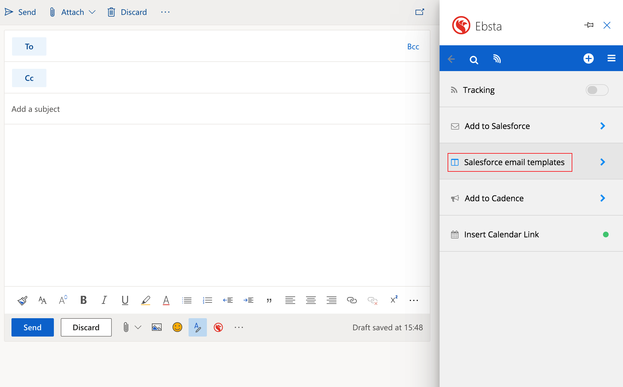Screen dimensions: 623x387
Task: Open the font color picker
Action: click(166, 300)
